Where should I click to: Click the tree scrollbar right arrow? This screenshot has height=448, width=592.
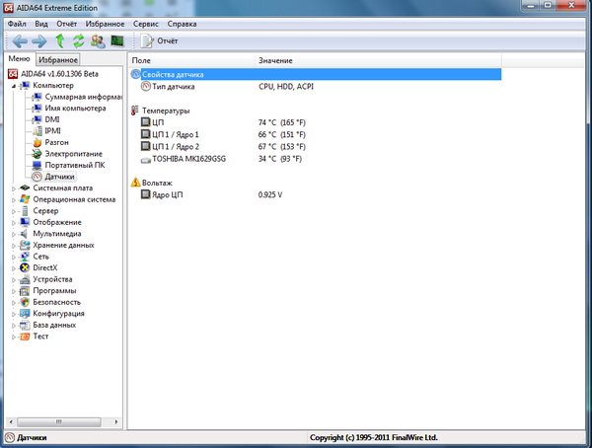coord(116,421)
